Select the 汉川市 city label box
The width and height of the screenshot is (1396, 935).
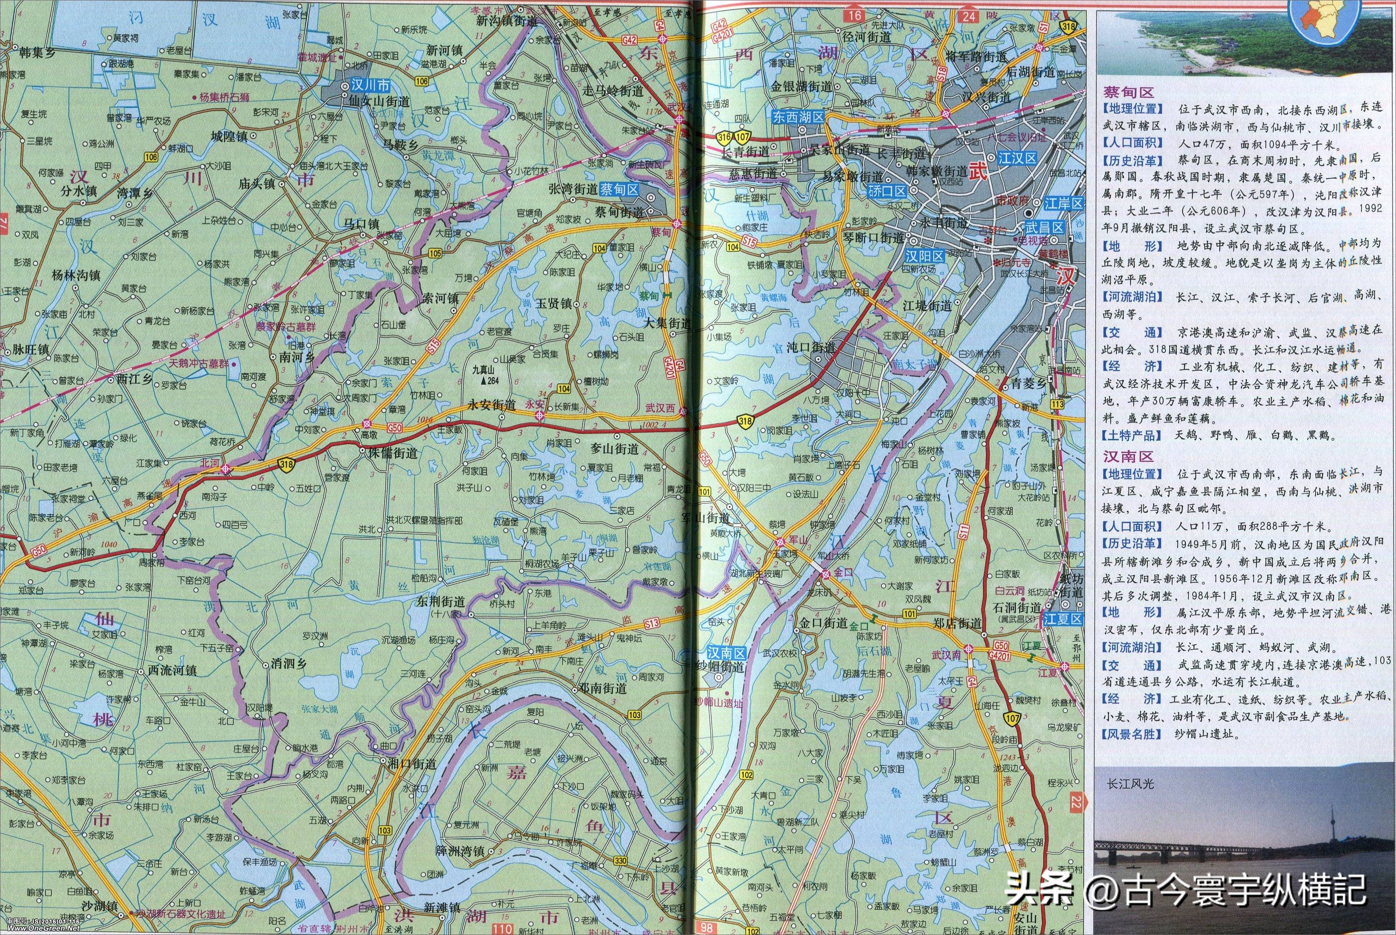(x=370, y=86)
